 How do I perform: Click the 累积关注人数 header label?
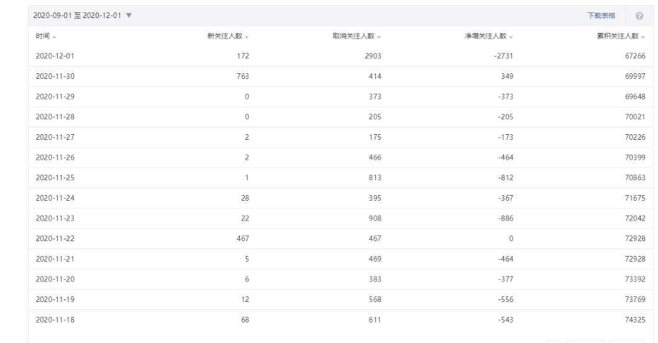pos(618,36)
